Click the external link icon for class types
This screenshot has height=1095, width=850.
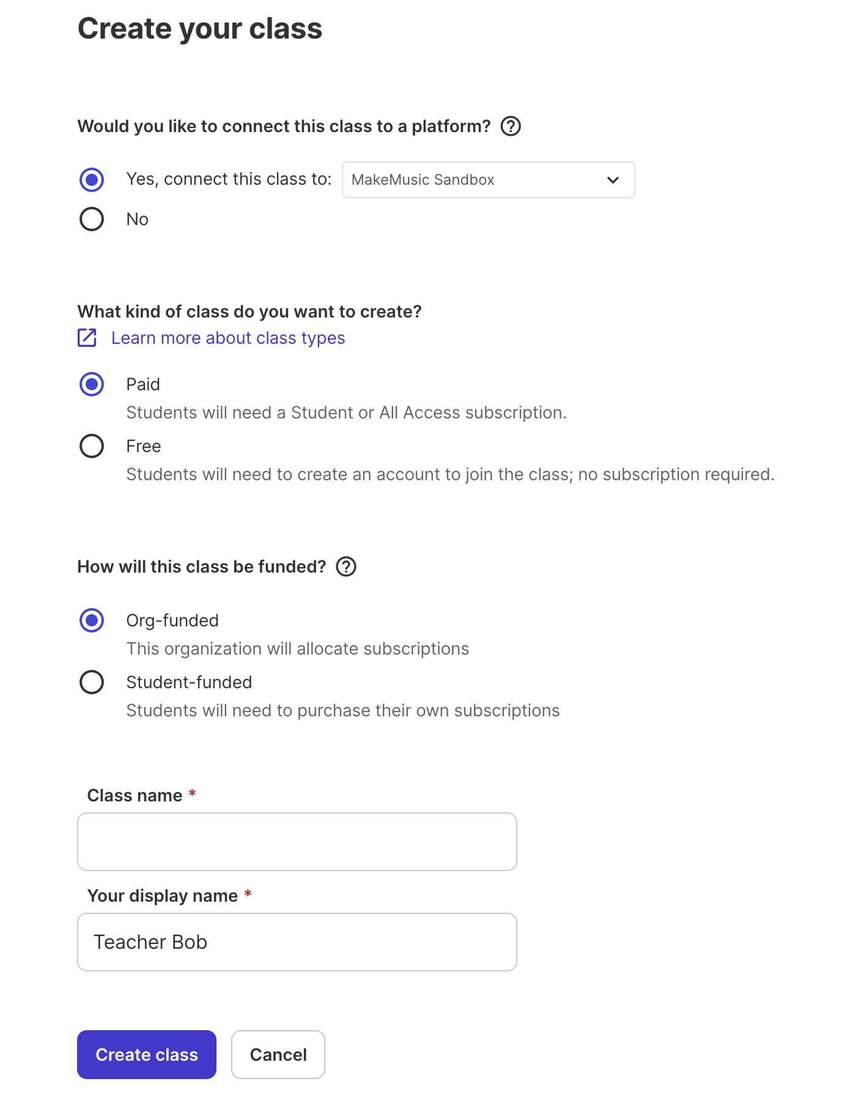(x=87, y=338)
